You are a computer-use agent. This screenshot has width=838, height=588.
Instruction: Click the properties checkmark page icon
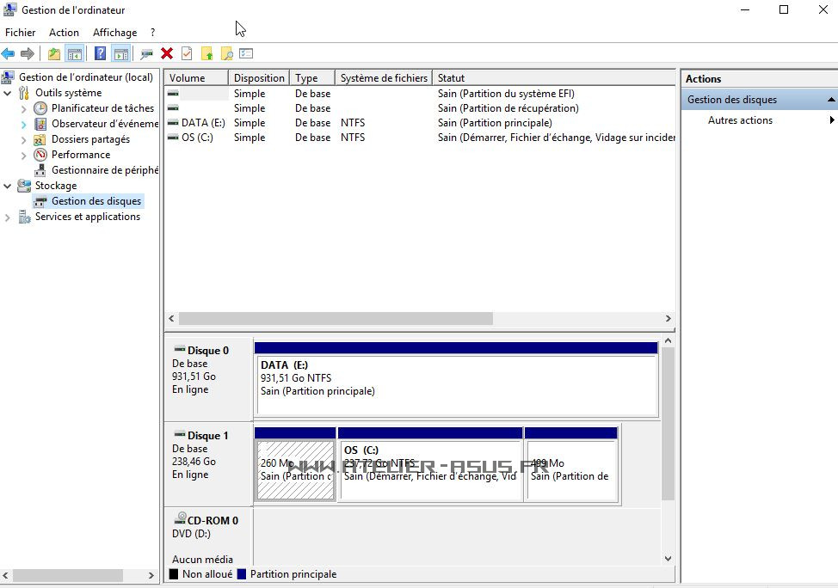coord(187,54)
